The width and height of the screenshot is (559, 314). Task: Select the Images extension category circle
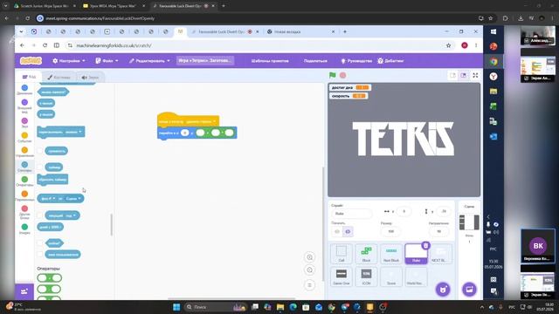click(x=24, y=227)
